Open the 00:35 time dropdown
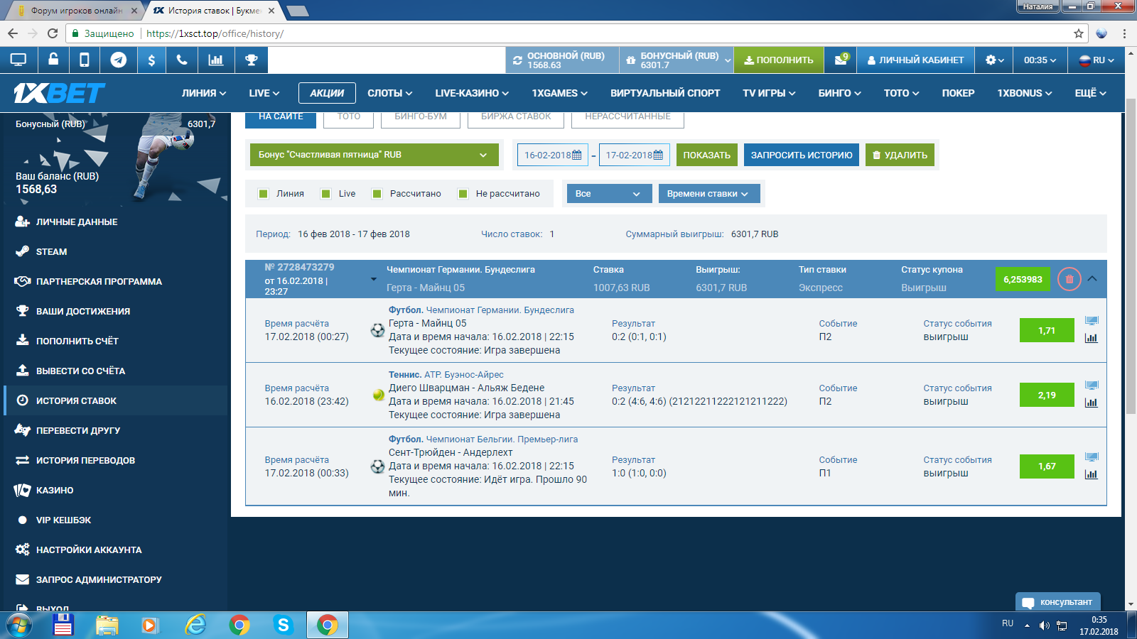The image size is (1137, 639). (x=1040, y=60)
